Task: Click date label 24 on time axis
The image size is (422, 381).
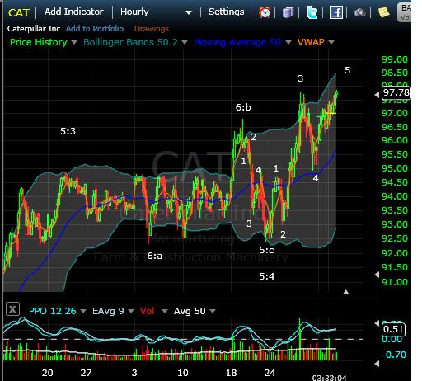Action: tap(270, 373)
